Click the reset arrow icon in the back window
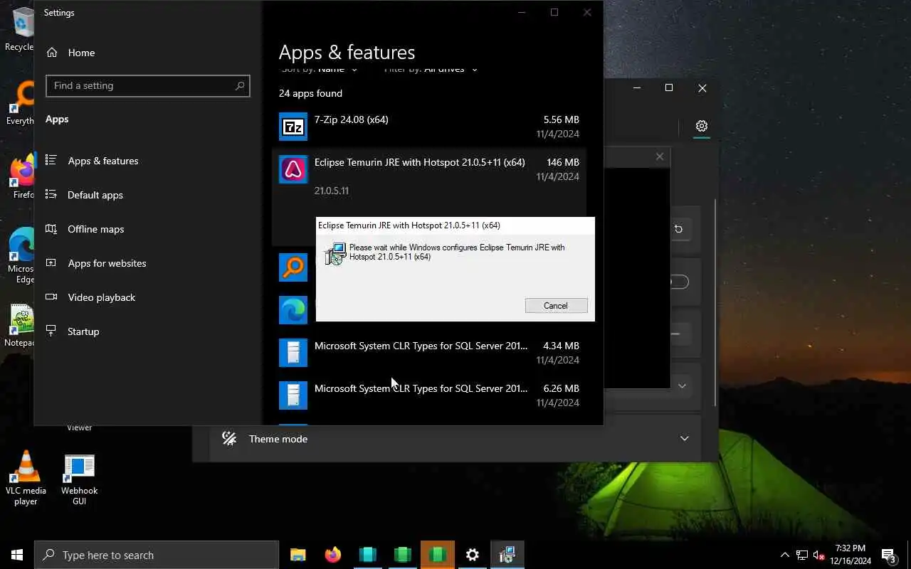This screenshot has width=911, height=569. point(678,229)
